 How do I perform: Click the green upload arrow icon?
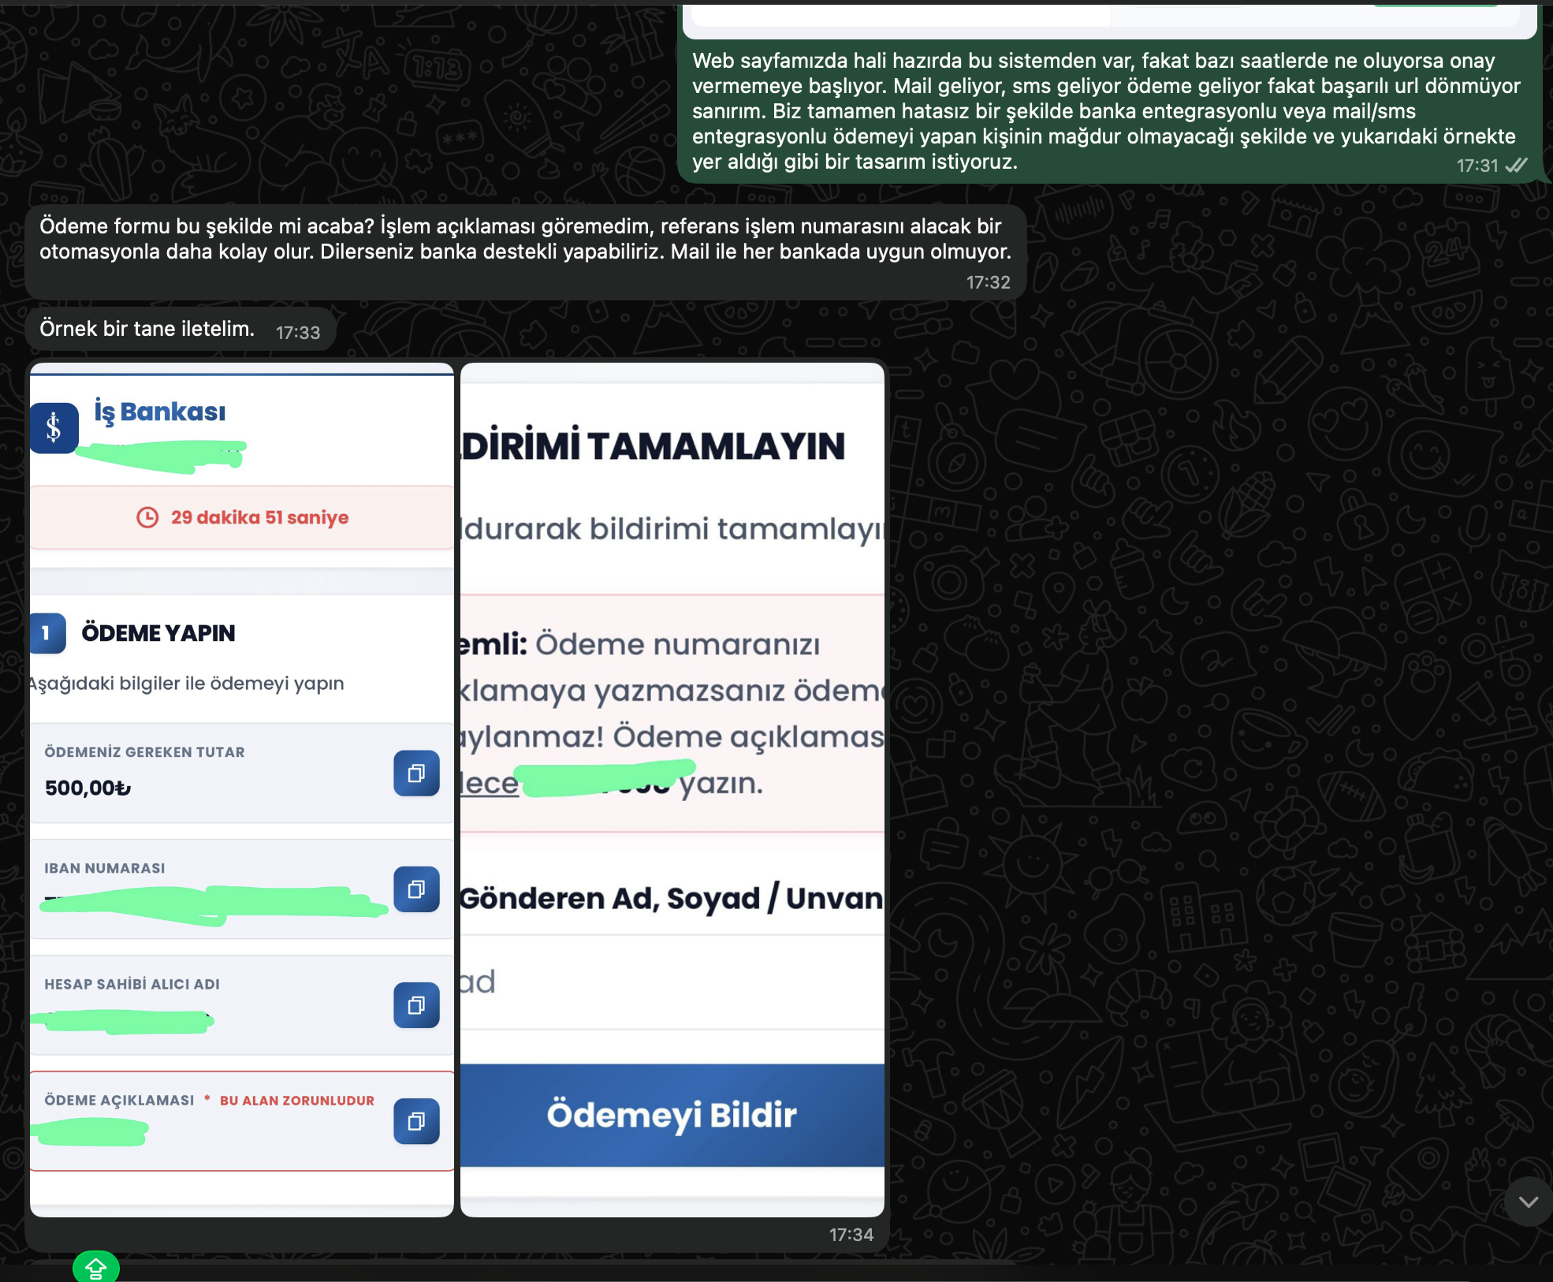pos(96,1267)
